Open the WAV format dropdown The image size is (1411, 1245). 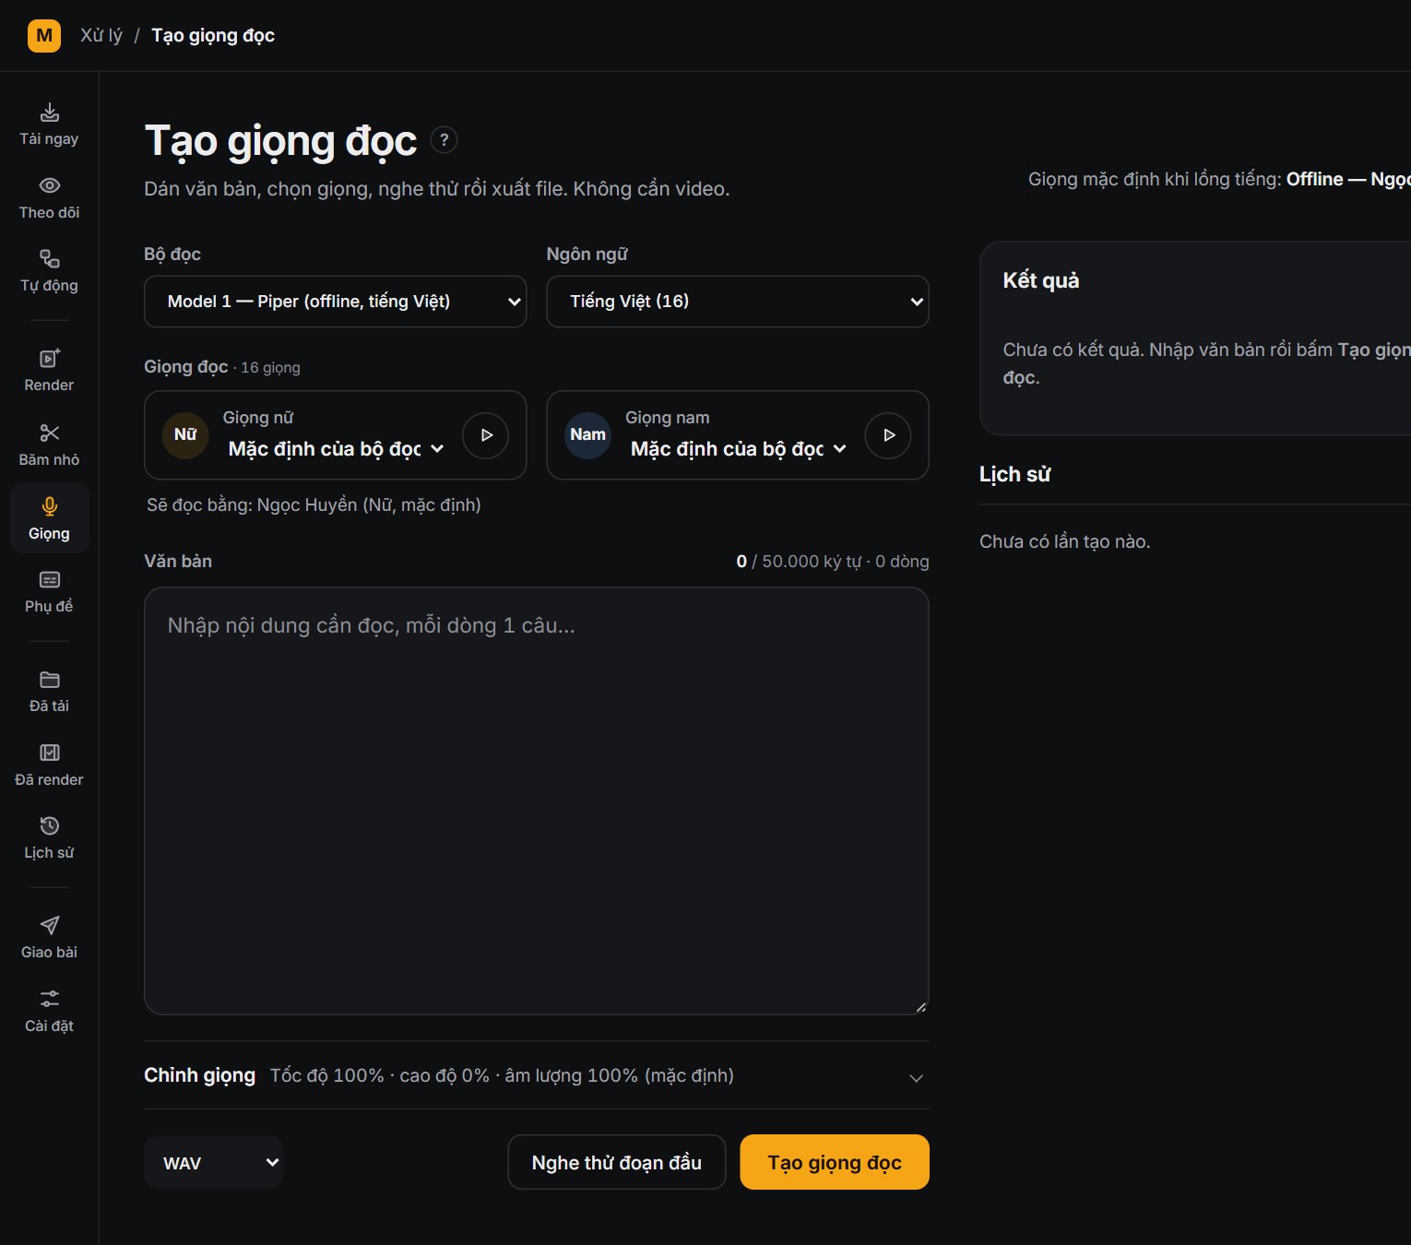(x=214, y=1162)
